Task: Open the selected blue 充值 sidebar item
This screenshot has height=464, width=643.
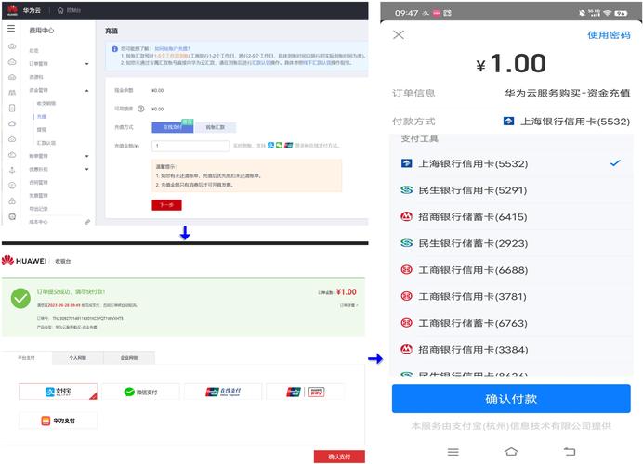Action: (42, 116)
